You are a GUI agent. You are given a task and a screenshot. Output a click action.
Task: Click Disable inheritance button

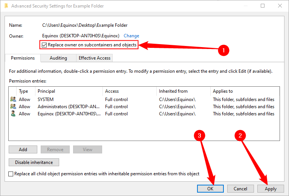pos(34,162)
